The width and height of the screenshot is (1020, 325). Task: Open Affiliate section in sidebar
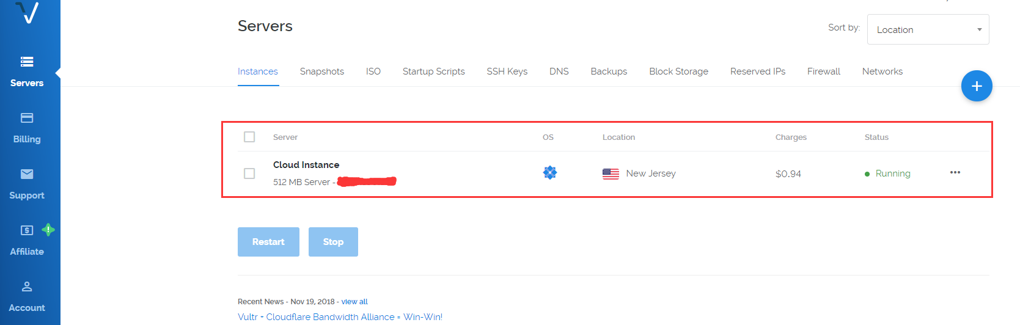tap(27, 240)
